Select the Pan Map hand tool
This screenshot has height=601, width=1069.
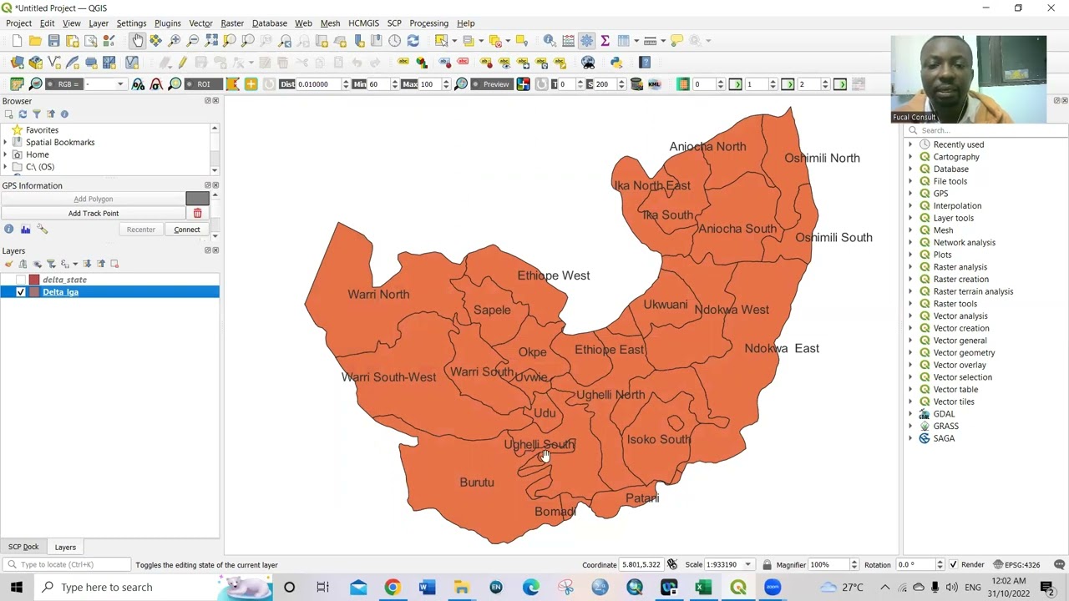pos(138,40)
